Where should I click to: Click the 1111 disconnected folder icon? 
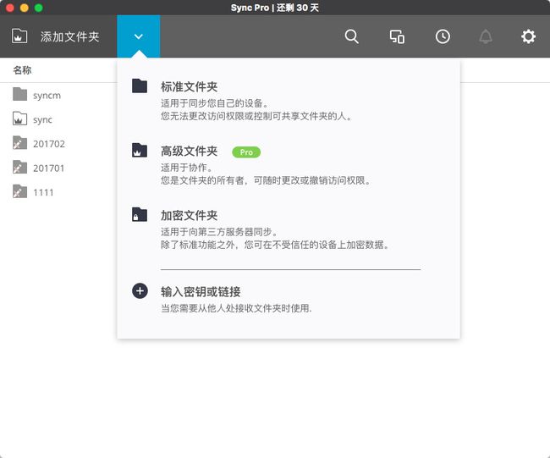coord(19,191)
